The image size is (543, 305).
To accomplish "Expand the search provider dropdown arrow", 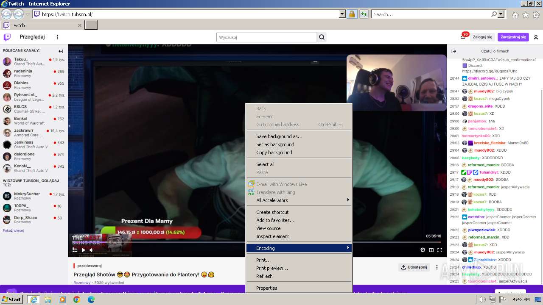I will [501, 14].
